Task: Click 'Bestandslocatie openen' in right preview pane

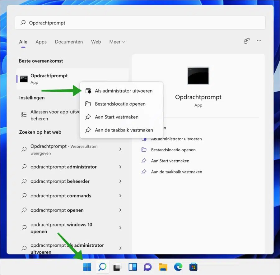Action: [x=173, y=150]
